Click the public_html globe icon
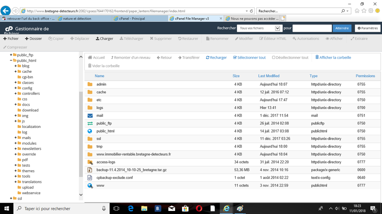This screenshot has width=382, height=214. coord(90,131)
